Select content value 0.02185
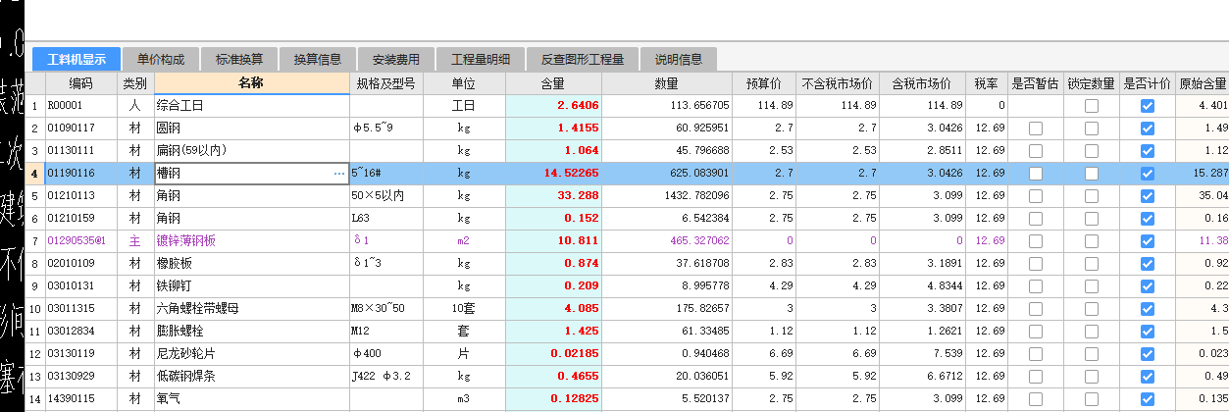 (553, 353)
